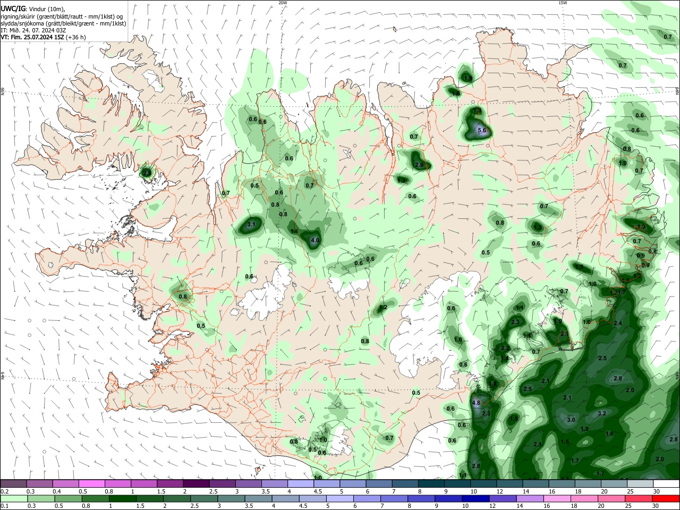Click the slydda/snjókoma legend description line
Image resolution: width=680 pixels, height=510 pixels.
(x=63, y=23)
